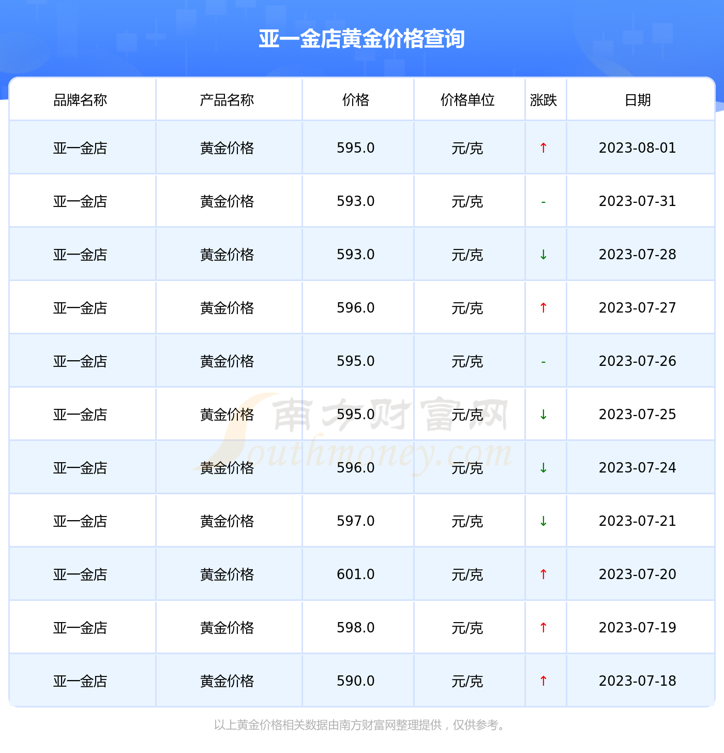Click 亚一金店 in the 2023-07-20 row

(x=80, y=575)
